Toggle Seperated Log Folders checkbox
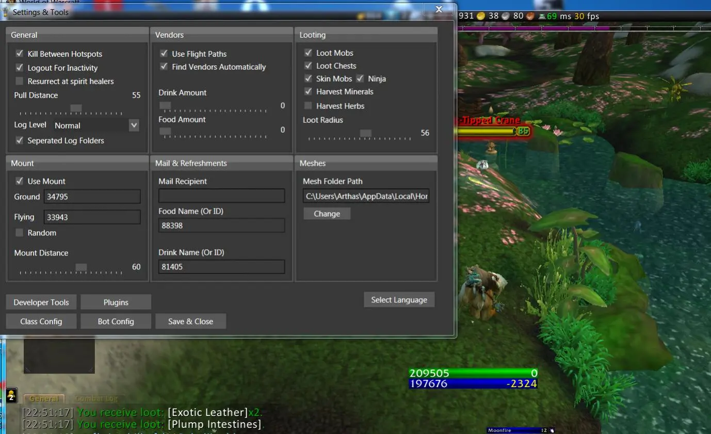This screenshot has width=711, height=434. coord(20,140)
